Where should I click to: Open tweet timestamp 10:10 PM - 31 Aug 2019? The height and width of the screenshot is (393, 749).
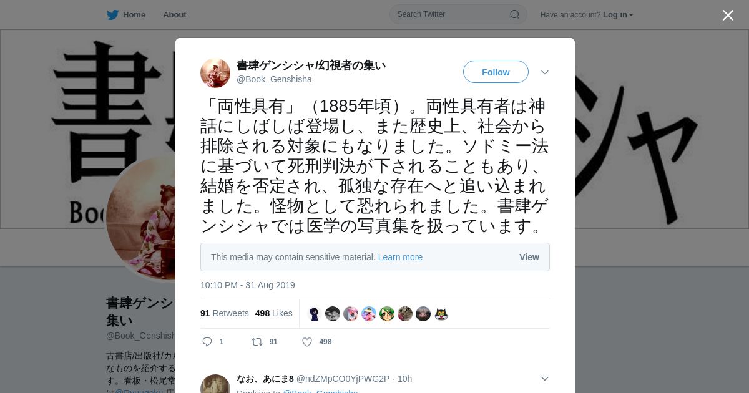(x=248, y=285)
